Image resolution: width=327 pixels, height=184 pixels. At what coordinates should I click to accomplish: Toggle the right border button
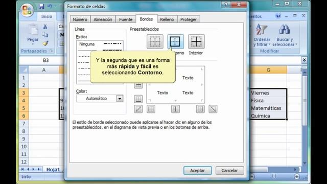point(200,109)
